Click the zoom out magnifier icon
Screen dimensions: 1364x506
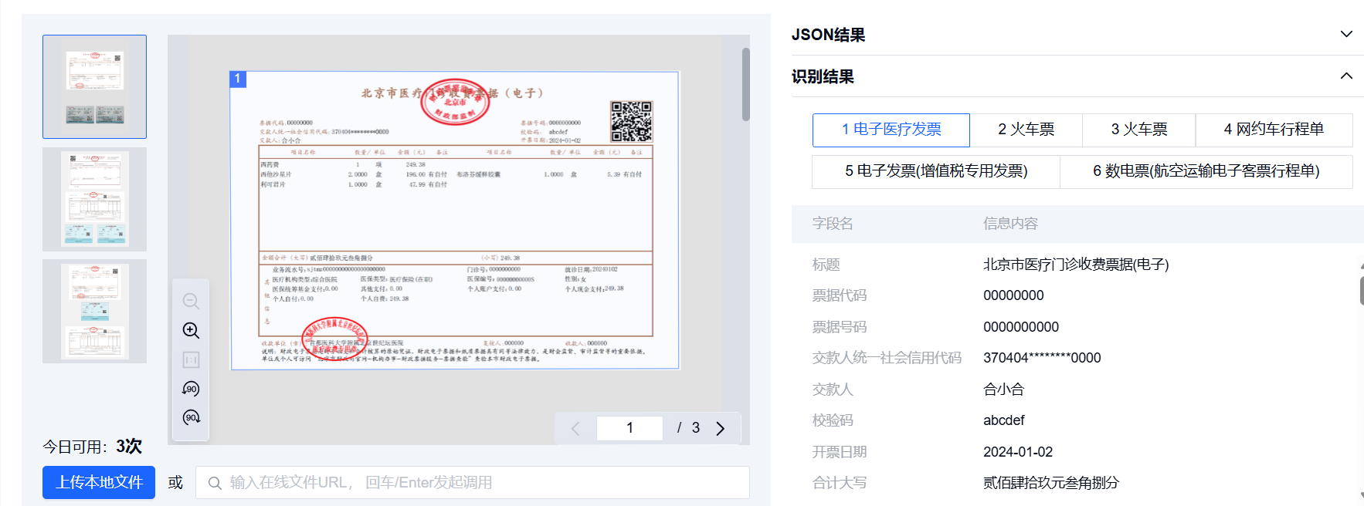191,301
